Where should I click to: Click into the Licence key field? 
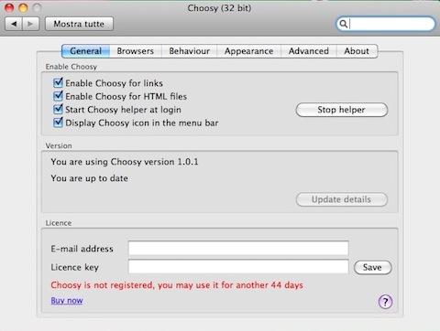click(x=238, y=267)
